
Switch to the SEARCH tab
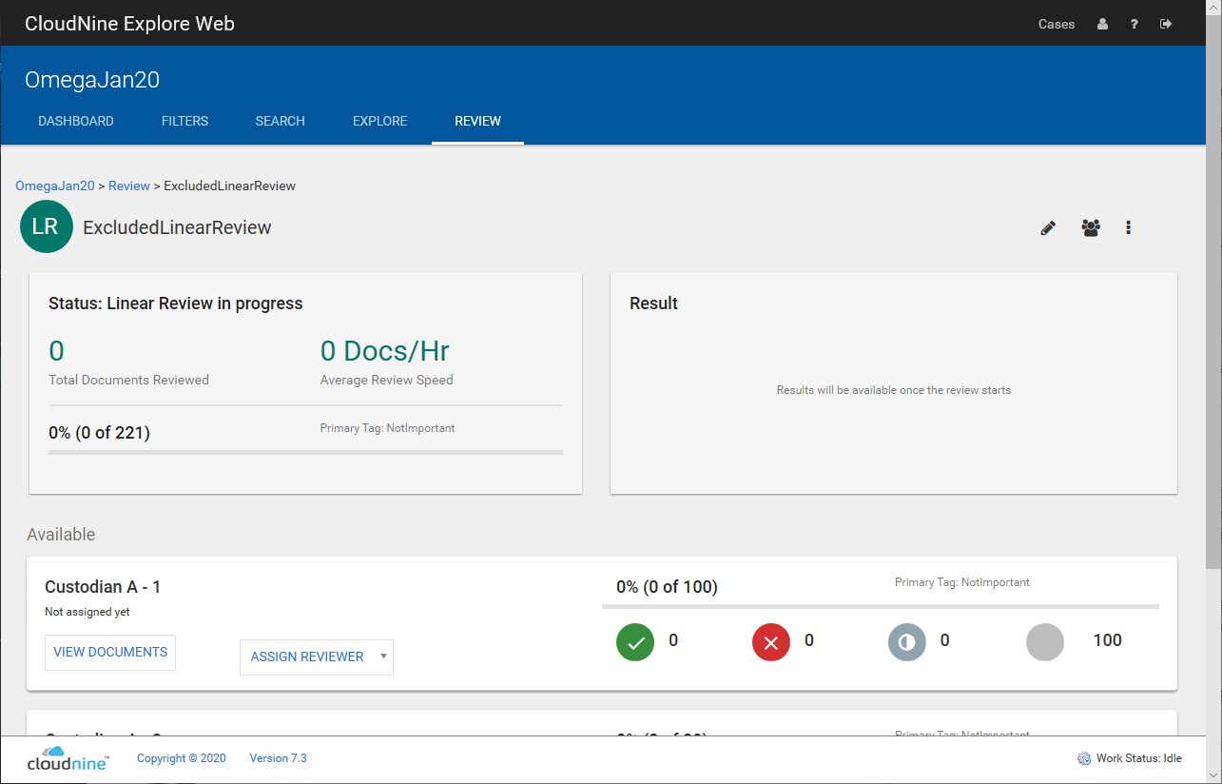280,121
